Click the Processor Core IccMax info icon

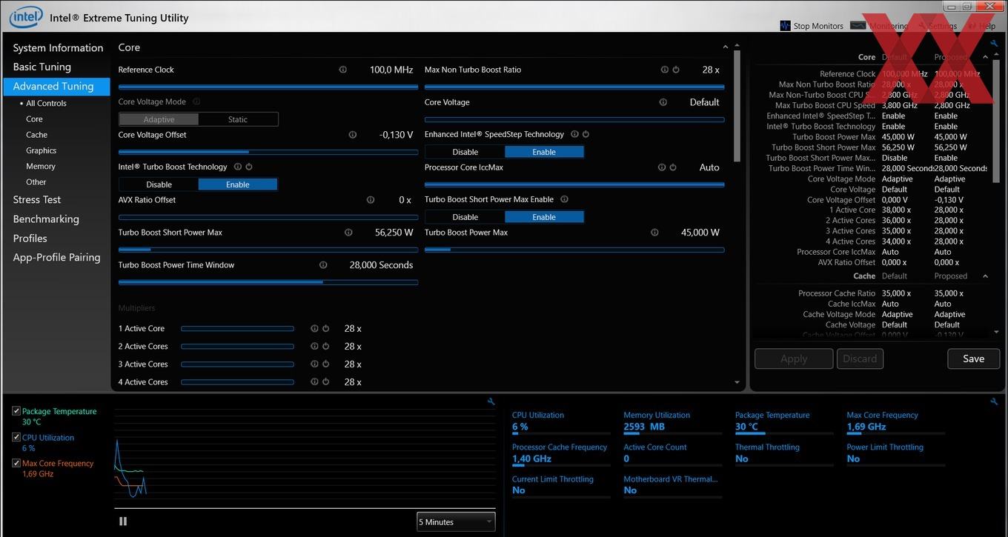[662, 167]
